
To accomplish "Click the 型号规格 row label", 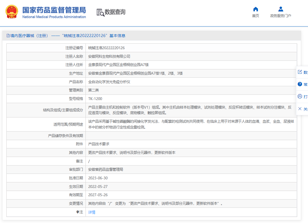I will pyautogui.click(x=76, y=99).
